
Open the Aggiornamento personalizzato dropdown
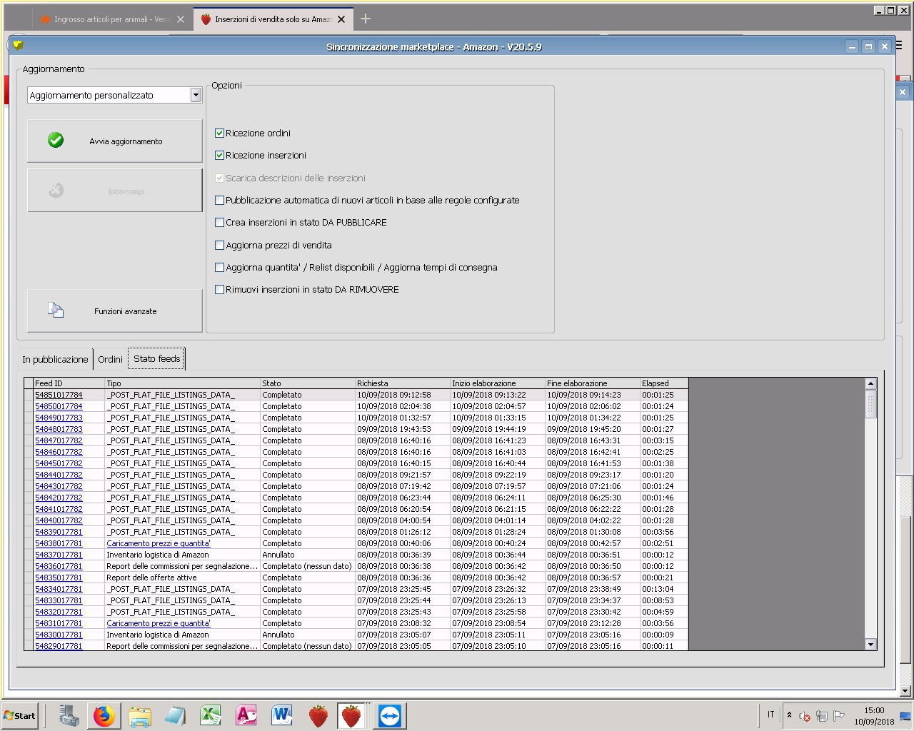[196, 95]
